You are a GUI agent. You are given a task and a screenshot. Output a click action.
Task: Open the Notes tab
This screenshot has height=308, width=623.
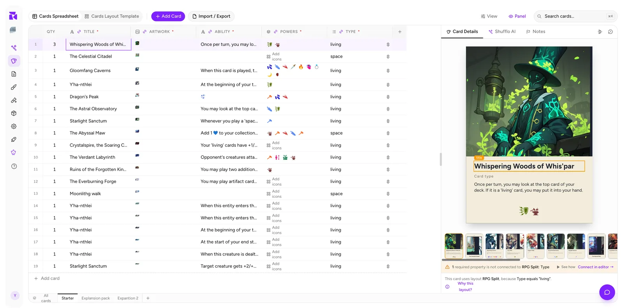coord(535,32)
